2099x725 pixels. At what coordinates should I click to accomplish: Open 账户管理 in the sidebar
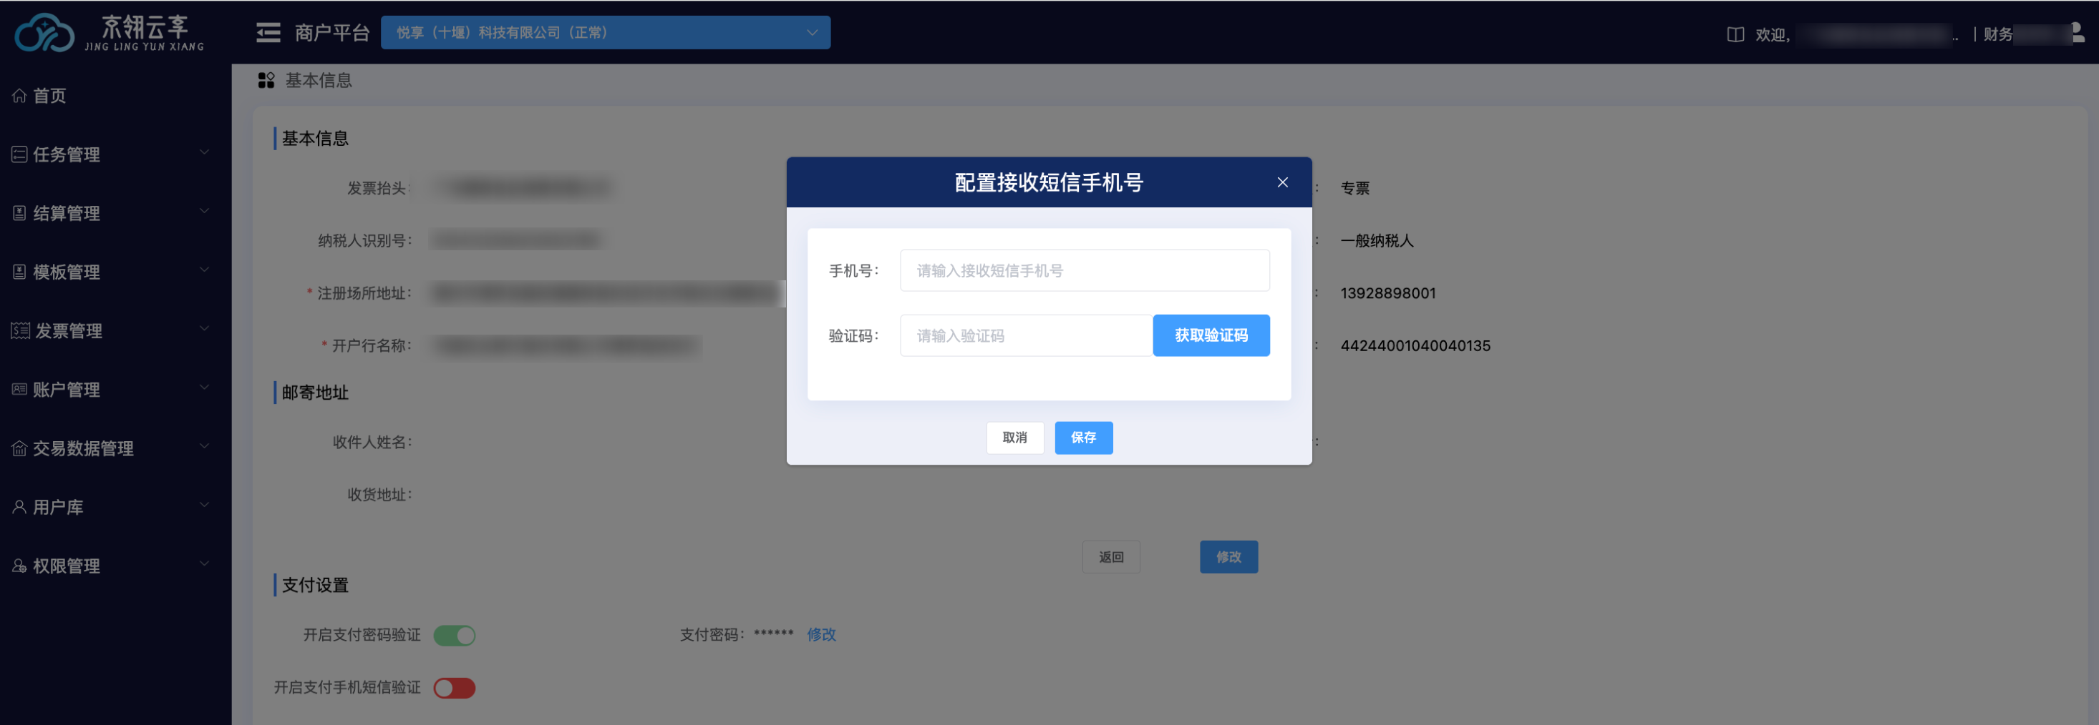67,390
